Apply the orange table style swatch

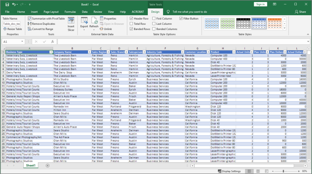275,23
